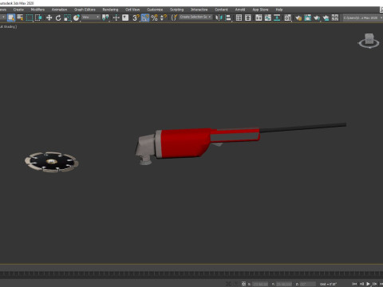Click the Mirror tool icon
The width and height of the screenshot is (383, 287).
[219, 18]
